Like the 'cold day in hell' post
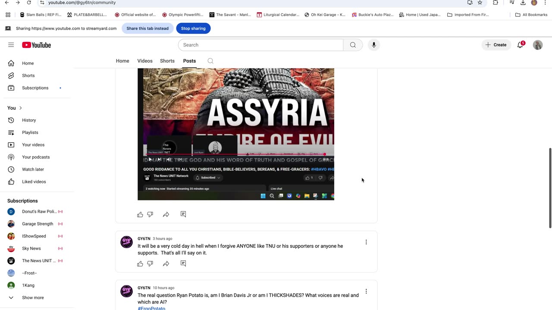 click(x=140, y=263)
